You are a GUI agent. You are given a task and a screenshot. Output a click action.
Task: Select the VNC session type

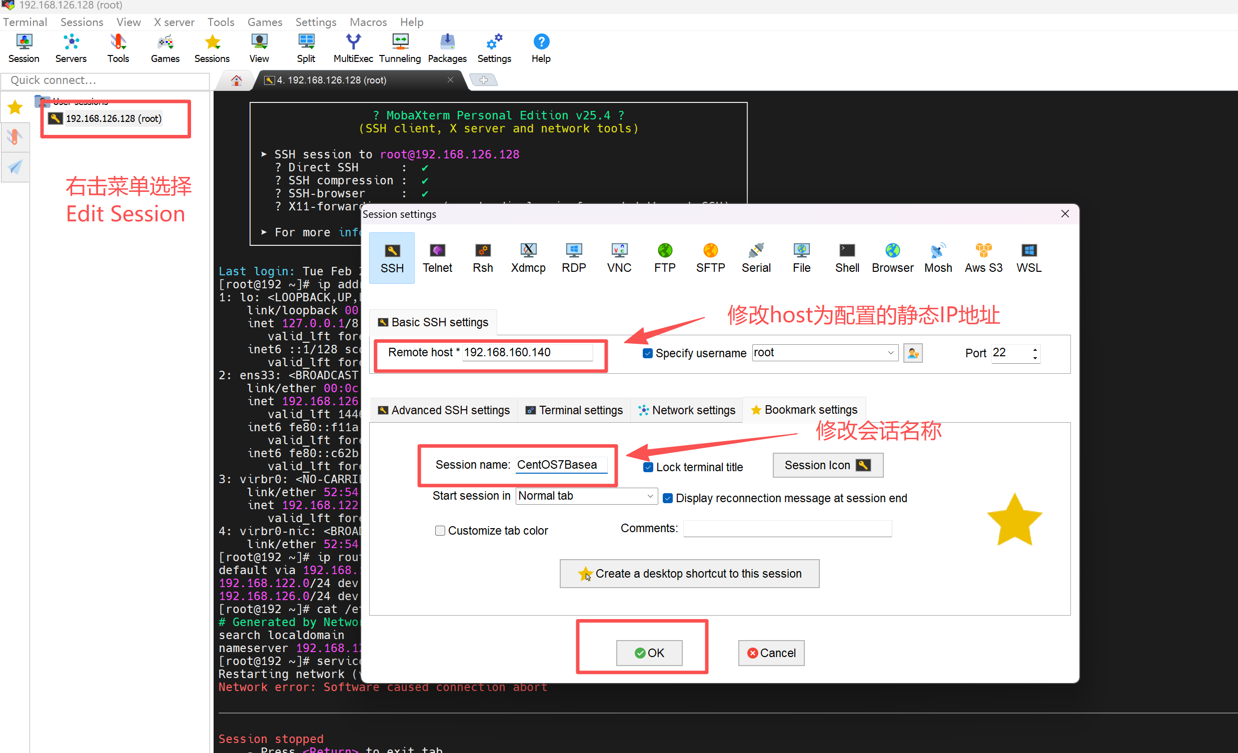[619, 258]
